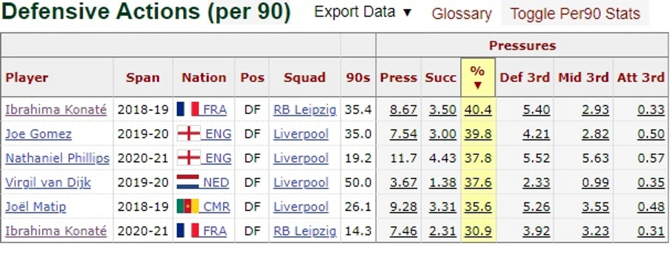Open Nathaniel Phillips player link
Viewport: 672px width, 255px height.
coord(58,158)
